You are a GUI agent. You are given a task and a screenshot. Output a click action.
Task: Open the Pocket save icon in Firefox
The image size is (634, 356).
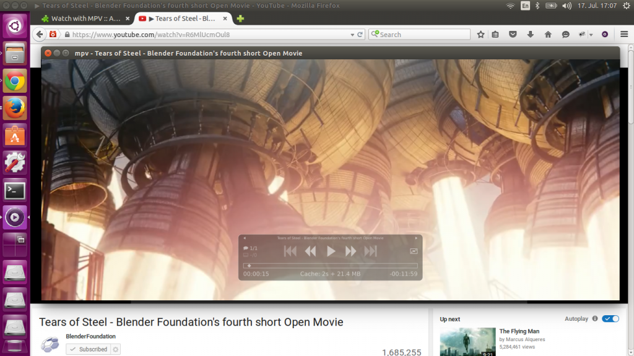[513, 35]
